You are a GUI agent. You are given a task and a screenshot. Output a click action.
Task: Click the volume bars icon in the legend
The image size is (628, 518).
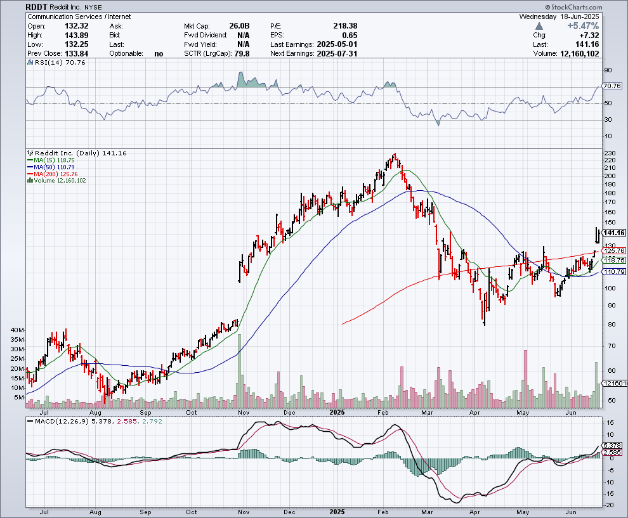pyautogui.click(x=30, y=181)
